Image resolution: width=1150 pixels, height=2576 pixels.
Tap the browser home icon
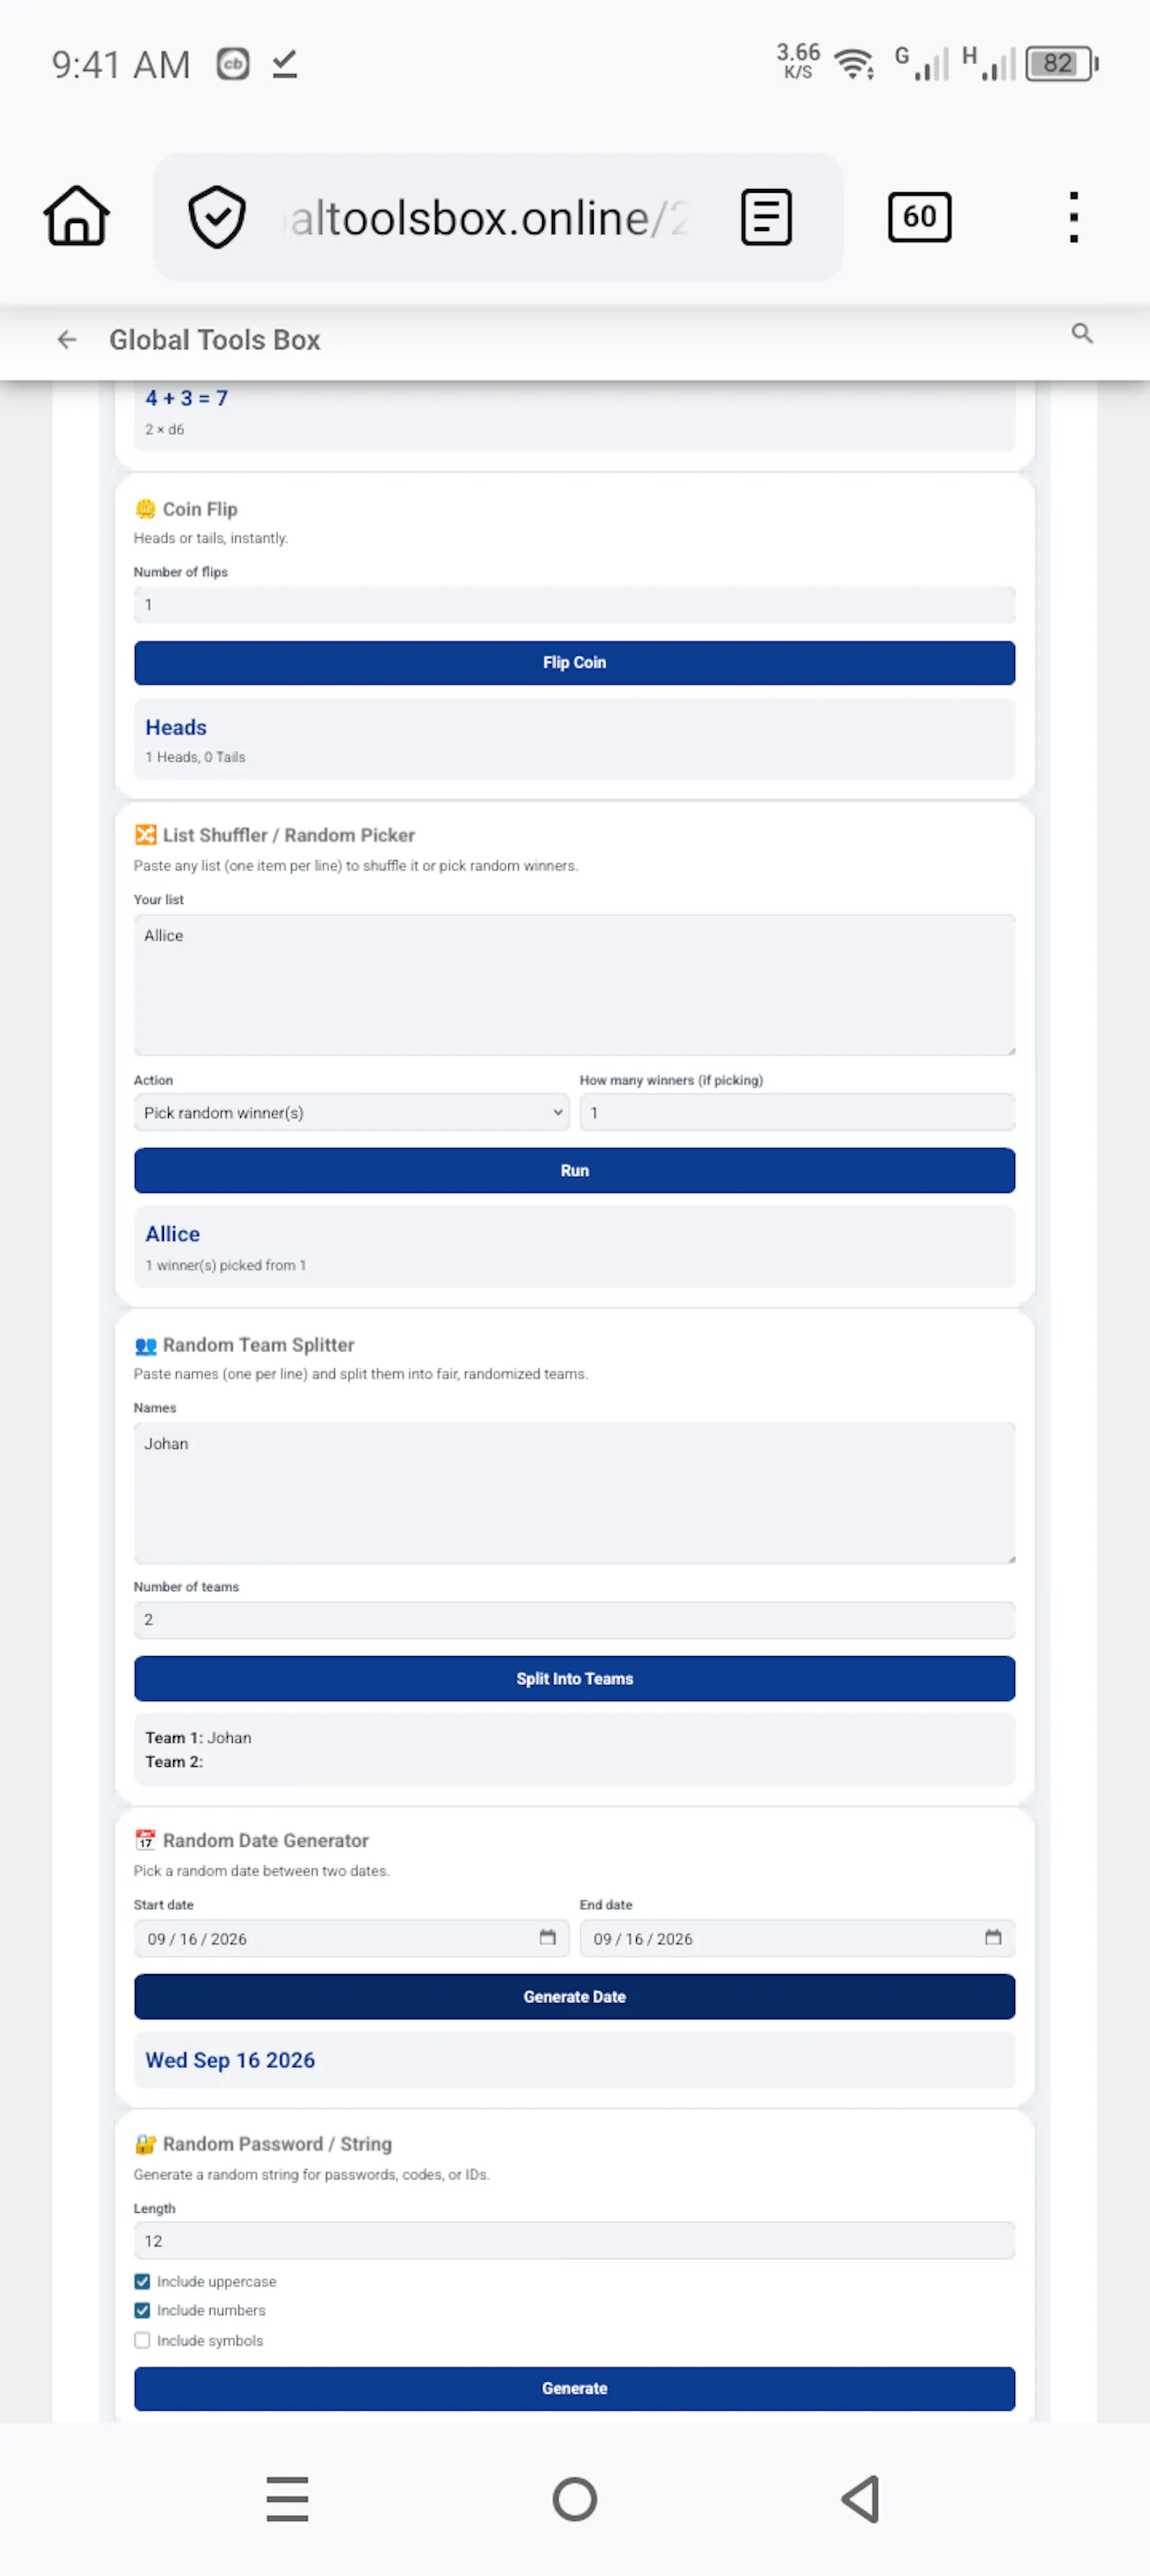77,216
